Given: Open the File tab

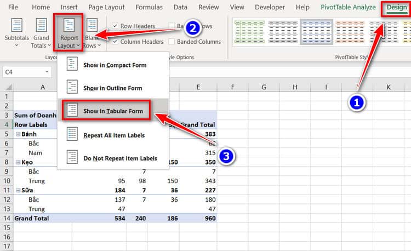Looking at the screenshot, I should pyautogui.click(x=13, y=7).
